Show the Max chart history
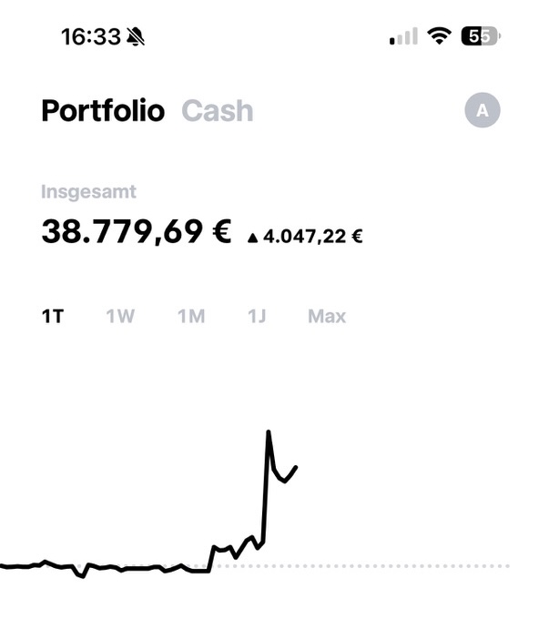This screenshot has width=549, height=639. pyautogui.click(x=327, y=317)
